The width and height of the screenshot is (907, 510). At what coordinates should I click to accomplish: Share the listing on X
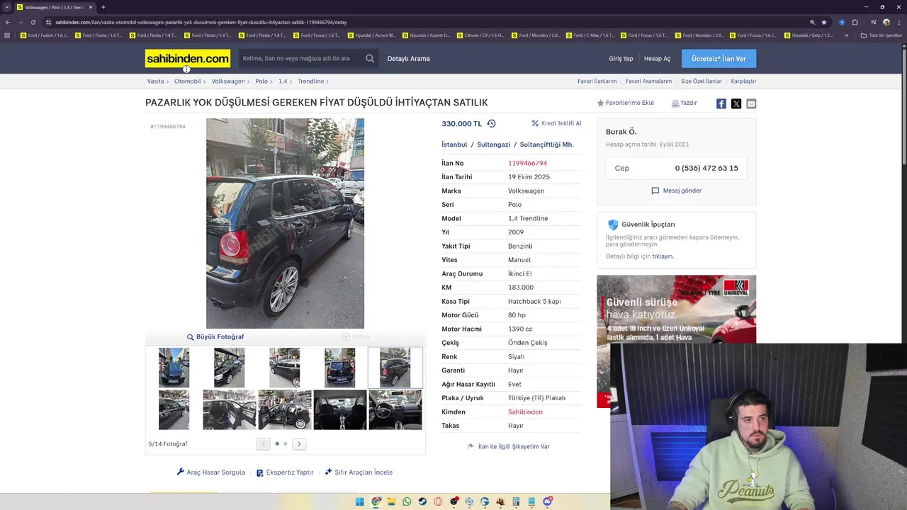[736, 103]
